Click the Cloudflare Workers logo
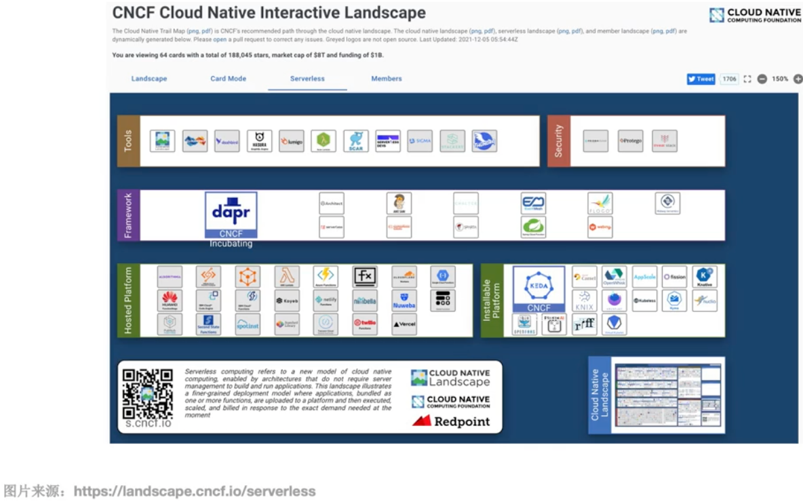The width and height of the screenshot is (803, 502). click(x=404, y=277)
